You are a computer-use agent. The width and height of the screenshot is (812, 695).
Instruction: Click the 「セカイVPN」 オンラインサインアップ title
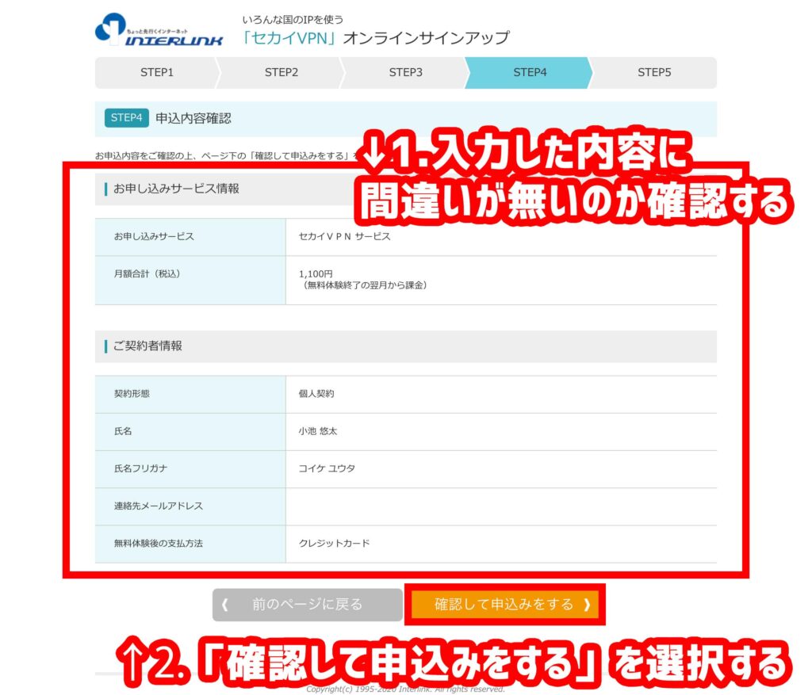[376, 38]
